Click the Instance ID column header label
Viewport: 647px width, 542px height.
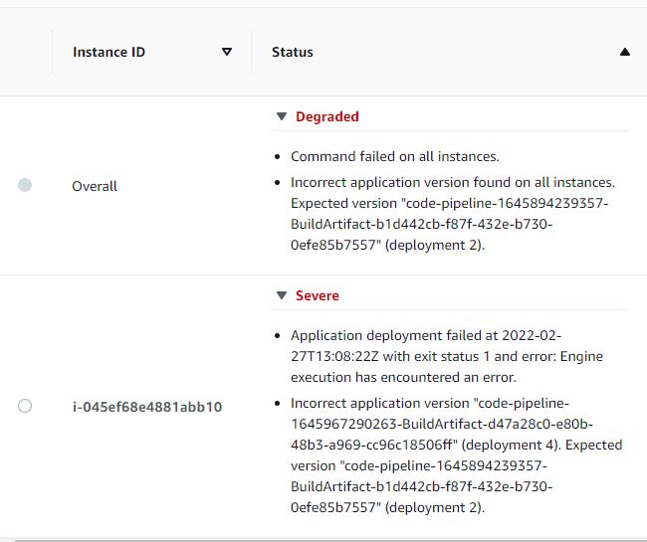pyautogui.click(x=108, y=52)
